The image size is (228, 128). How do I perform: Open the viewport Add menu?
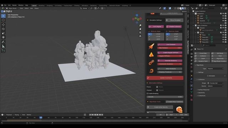[31, 8]
